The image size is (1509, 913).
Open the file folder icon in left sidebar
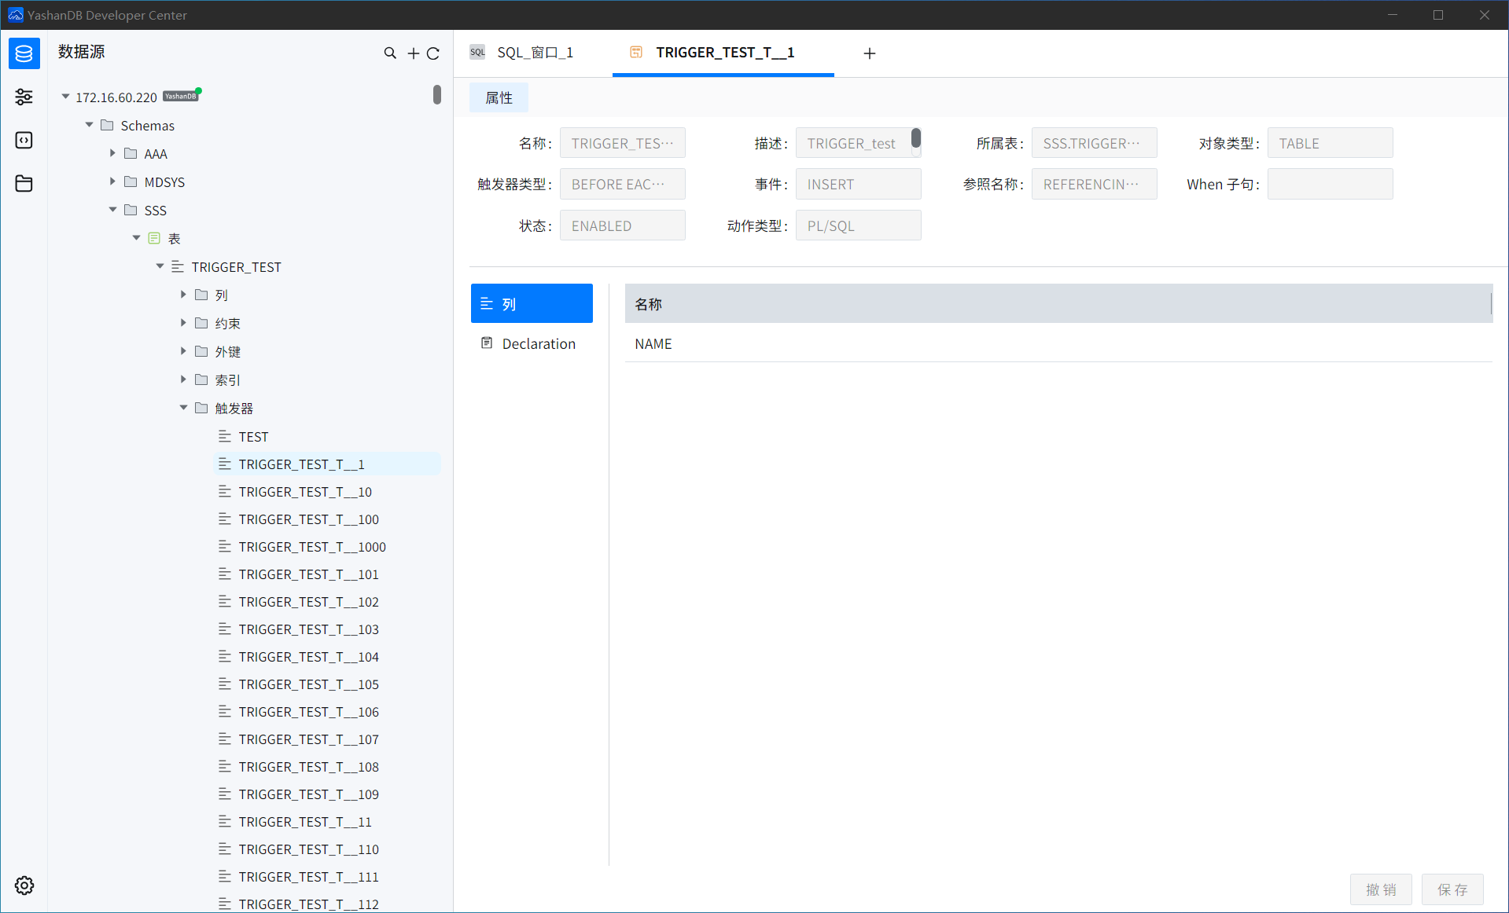coord(24,183)
